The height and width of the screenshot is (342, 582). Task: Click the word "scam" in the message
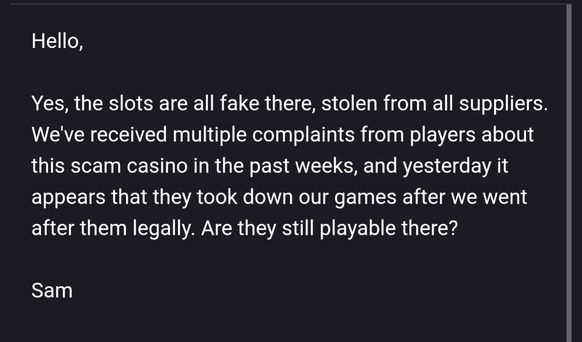click(95, 166)
